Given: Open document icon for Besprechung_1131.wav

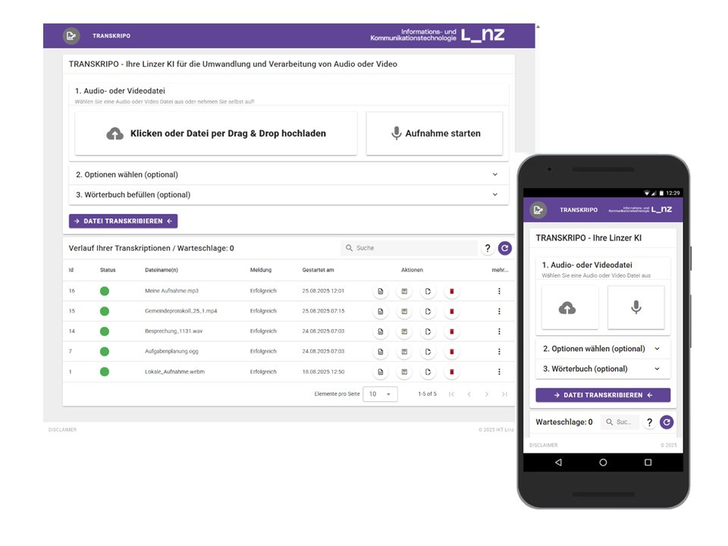Looking at the screenshot, I should click(380, 331).
